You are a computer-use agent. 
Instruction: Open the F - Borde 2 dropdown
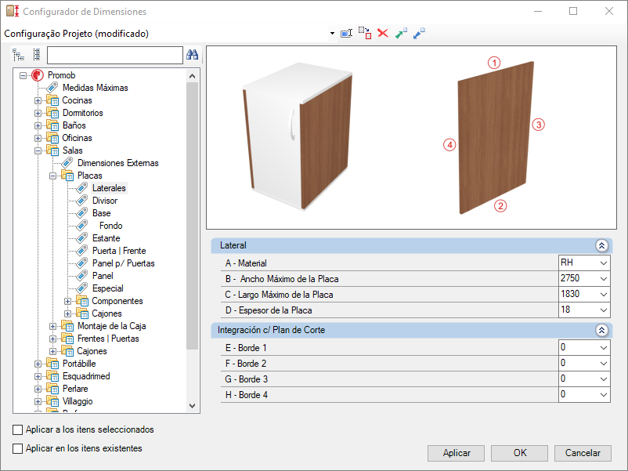coord(604,363)
